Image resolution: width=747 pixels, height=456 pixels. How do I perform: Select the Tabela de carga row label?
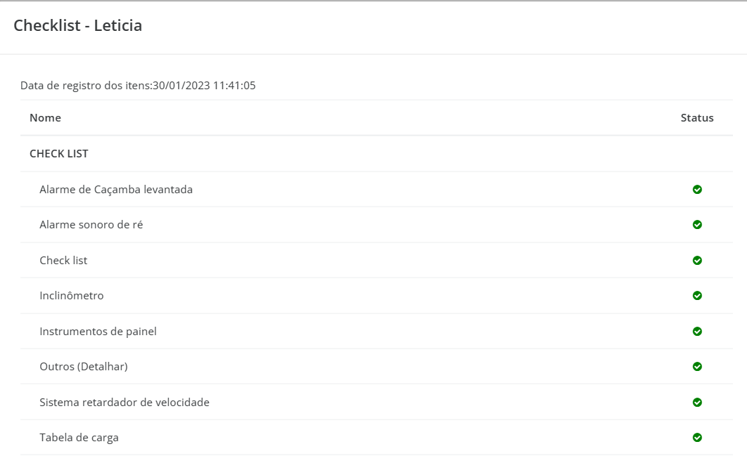click(x=79, y=438)
